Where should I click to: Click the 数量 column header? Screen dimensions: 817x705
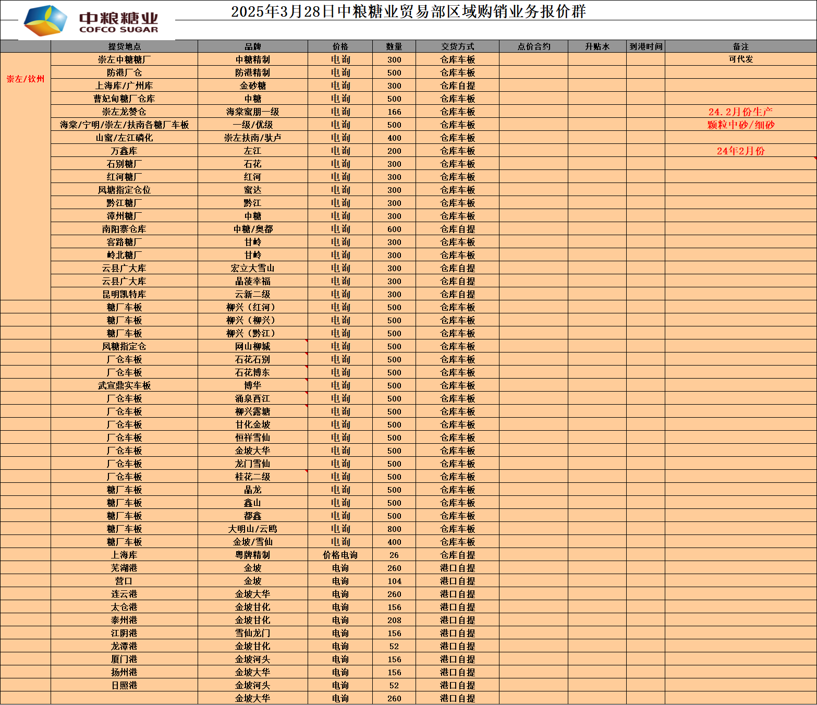pyautogui.click(x=394, y=46)
